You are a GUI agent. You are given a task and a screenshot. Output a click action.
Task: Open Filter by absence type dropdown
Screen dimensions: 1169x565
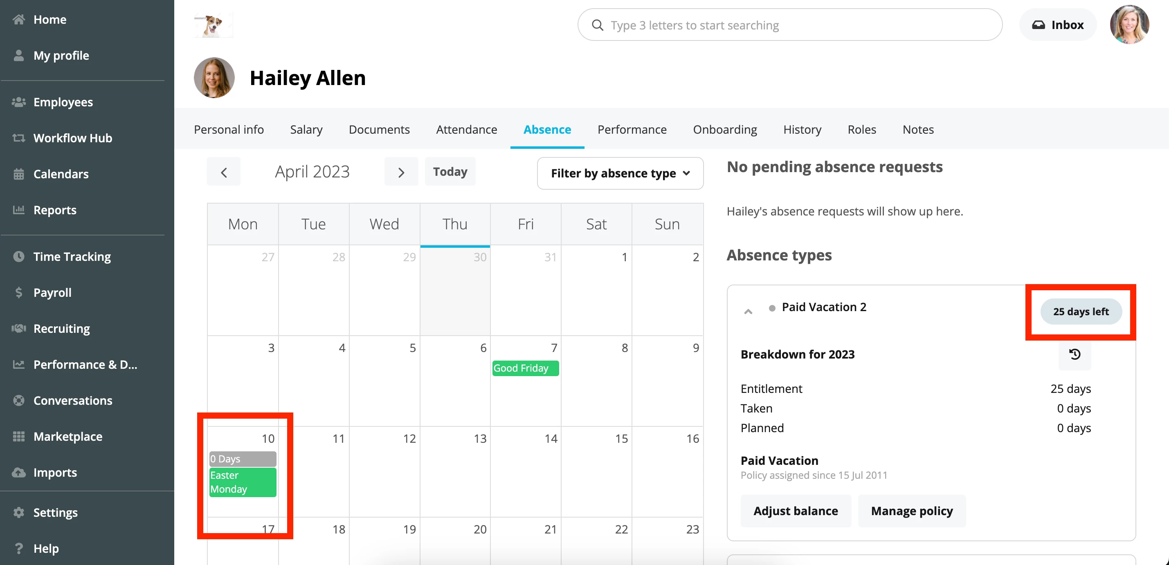coord(620,173)
